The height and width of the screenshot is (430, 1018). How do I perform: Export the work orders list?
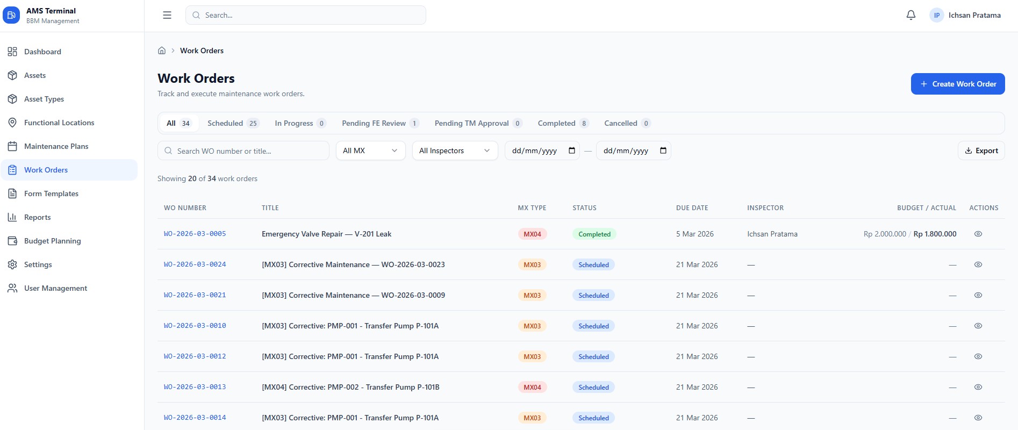(x=981, y=150)
